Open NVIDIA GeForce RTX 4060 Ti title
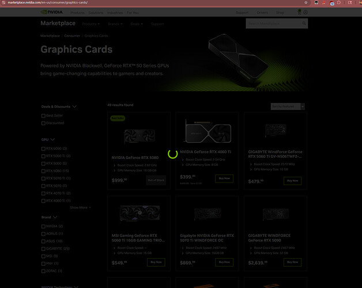This screenshot has width=362, height=288. pyautogui.click(x=205, y=152)
